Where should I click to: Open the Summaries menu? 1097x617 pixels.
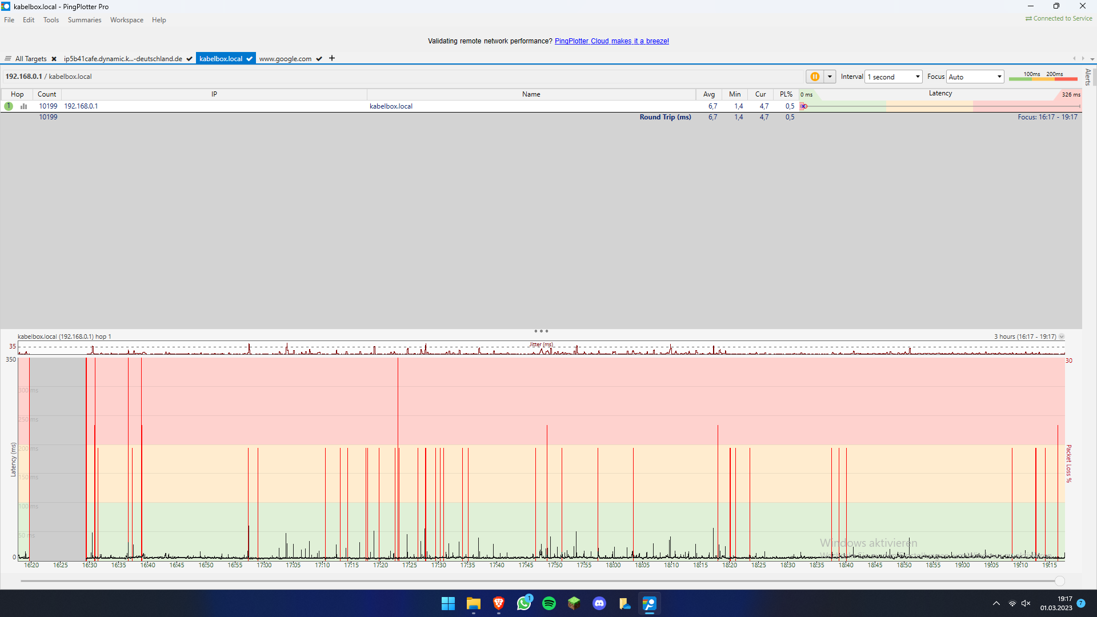click(84, 19)
